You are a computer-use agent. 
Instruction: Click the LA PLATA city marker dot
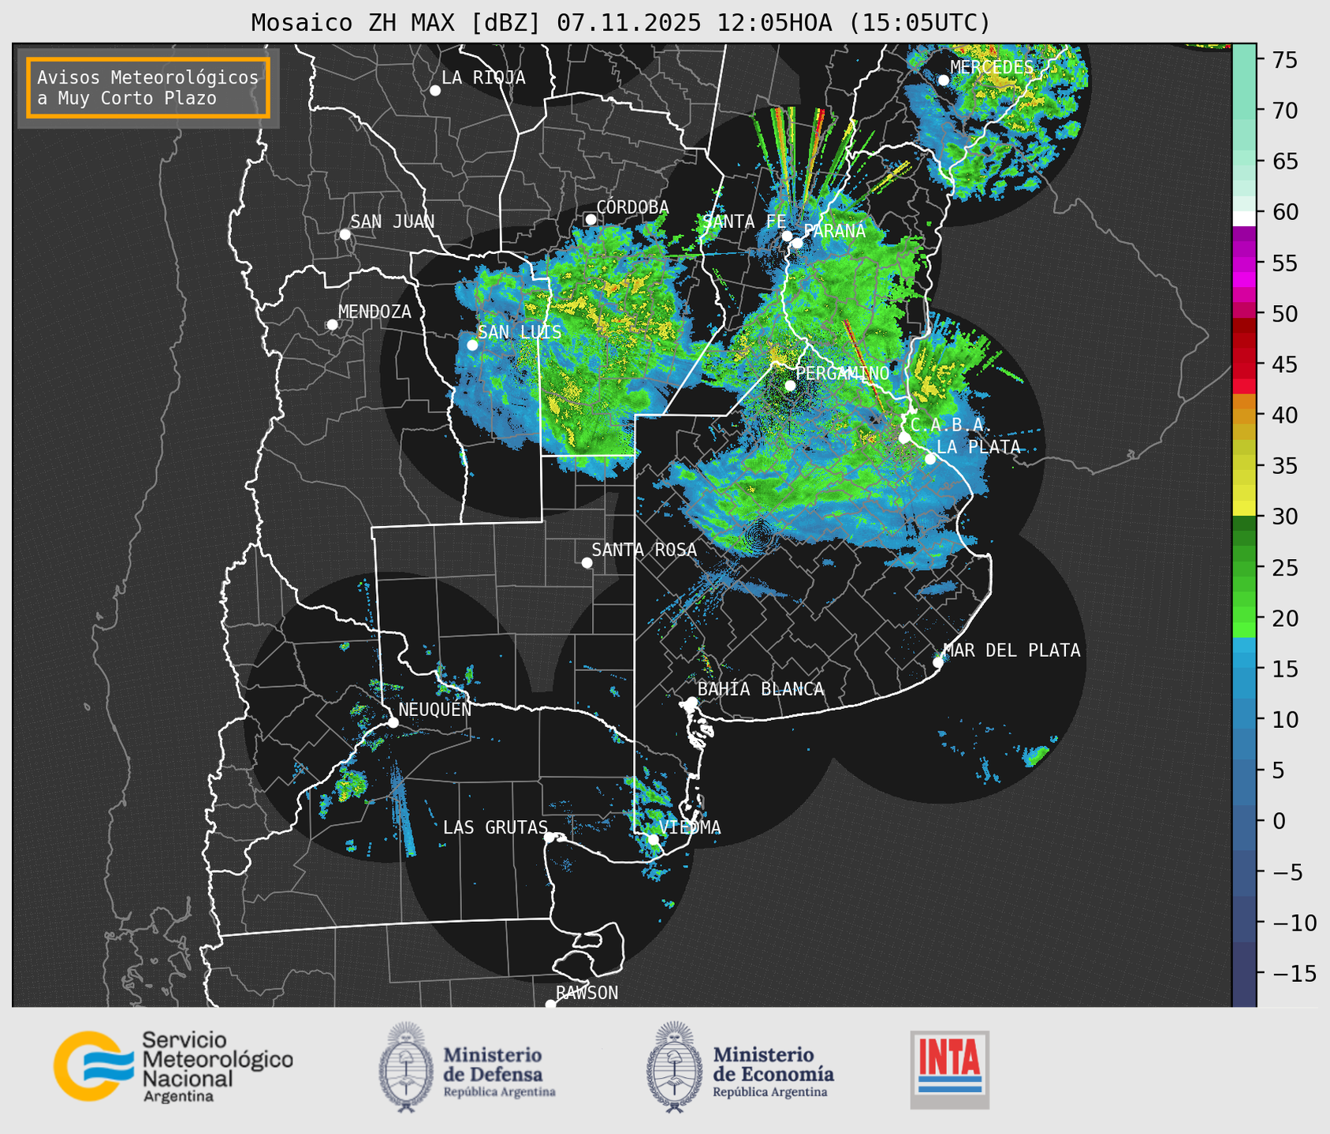(930, 459)
